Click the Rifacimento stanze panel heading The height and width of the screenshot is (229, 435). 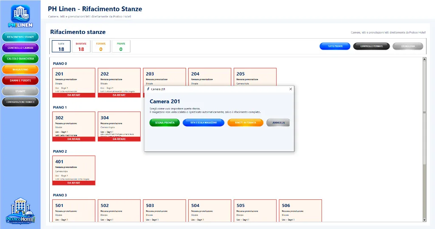pyautogui.click(x=78, y=32)
